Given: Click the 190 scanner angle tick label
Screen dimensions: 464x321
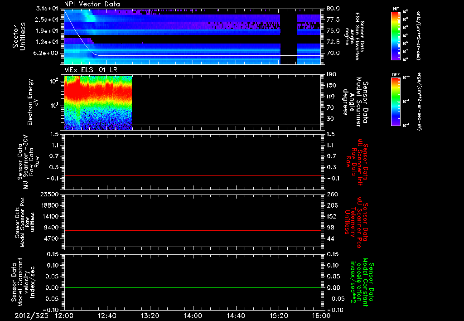Looking at the screenshot, I should tap(331, 74).
